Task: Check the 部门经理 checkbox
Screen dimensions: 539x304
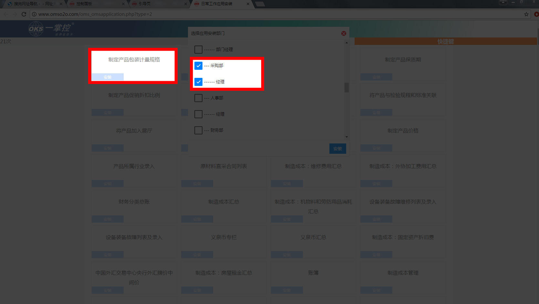Action: (198, 49)
